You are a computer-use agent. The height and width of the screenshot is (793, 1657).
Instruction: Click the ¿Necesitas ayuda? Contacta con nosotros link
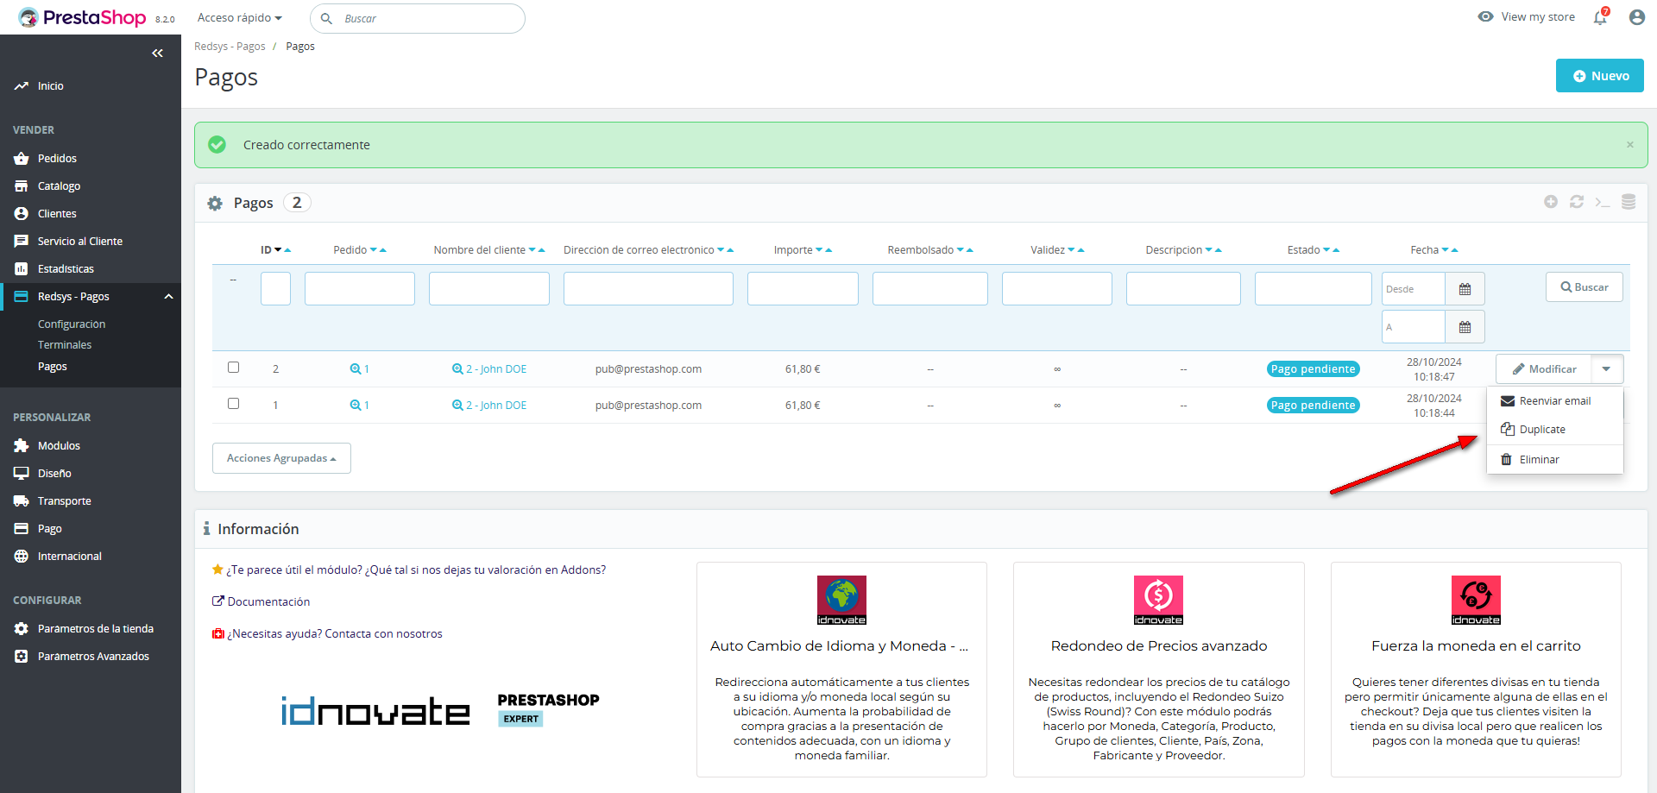335,634
